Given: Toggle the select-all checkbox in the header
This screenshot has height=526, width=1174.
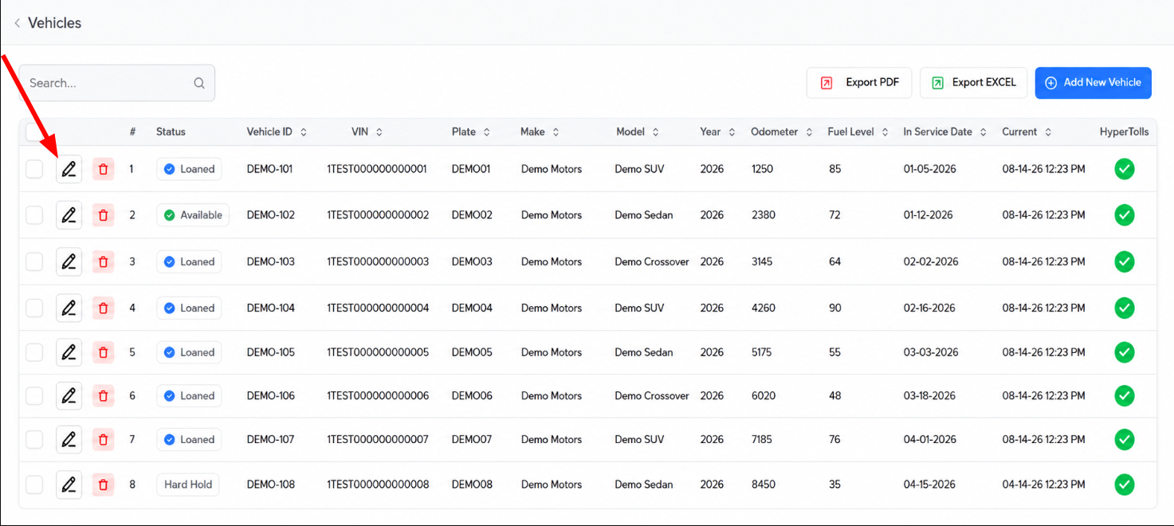Looking at the screenshot, I should [34, 131].
